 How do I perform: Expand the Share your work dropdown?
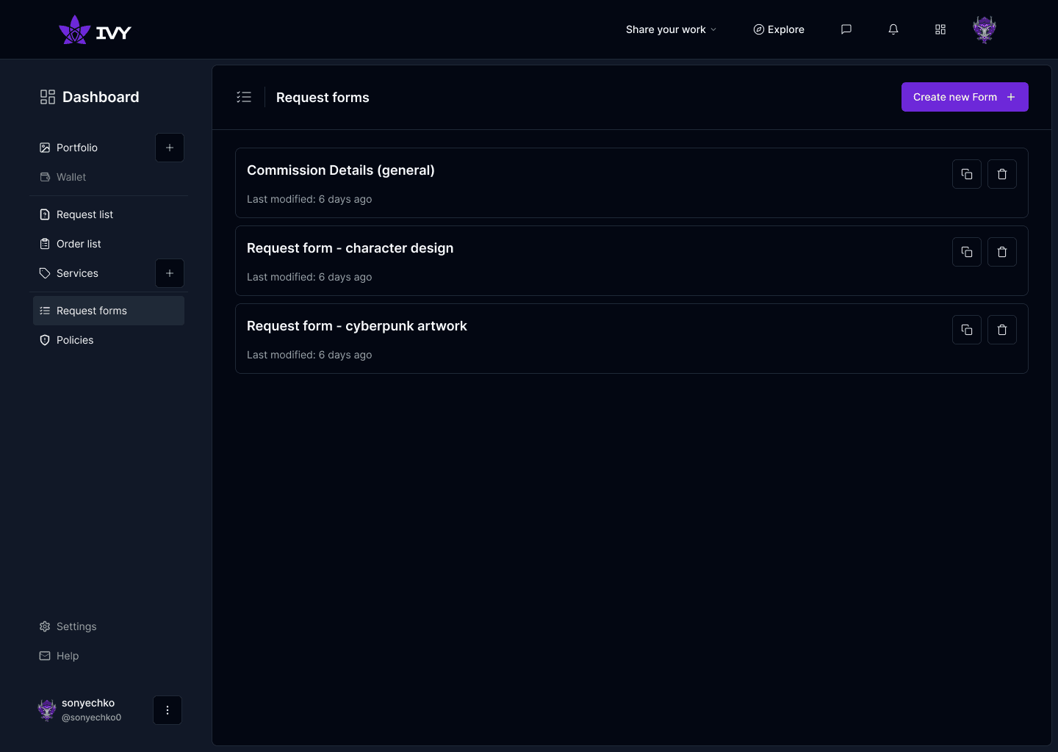(671, 29)
